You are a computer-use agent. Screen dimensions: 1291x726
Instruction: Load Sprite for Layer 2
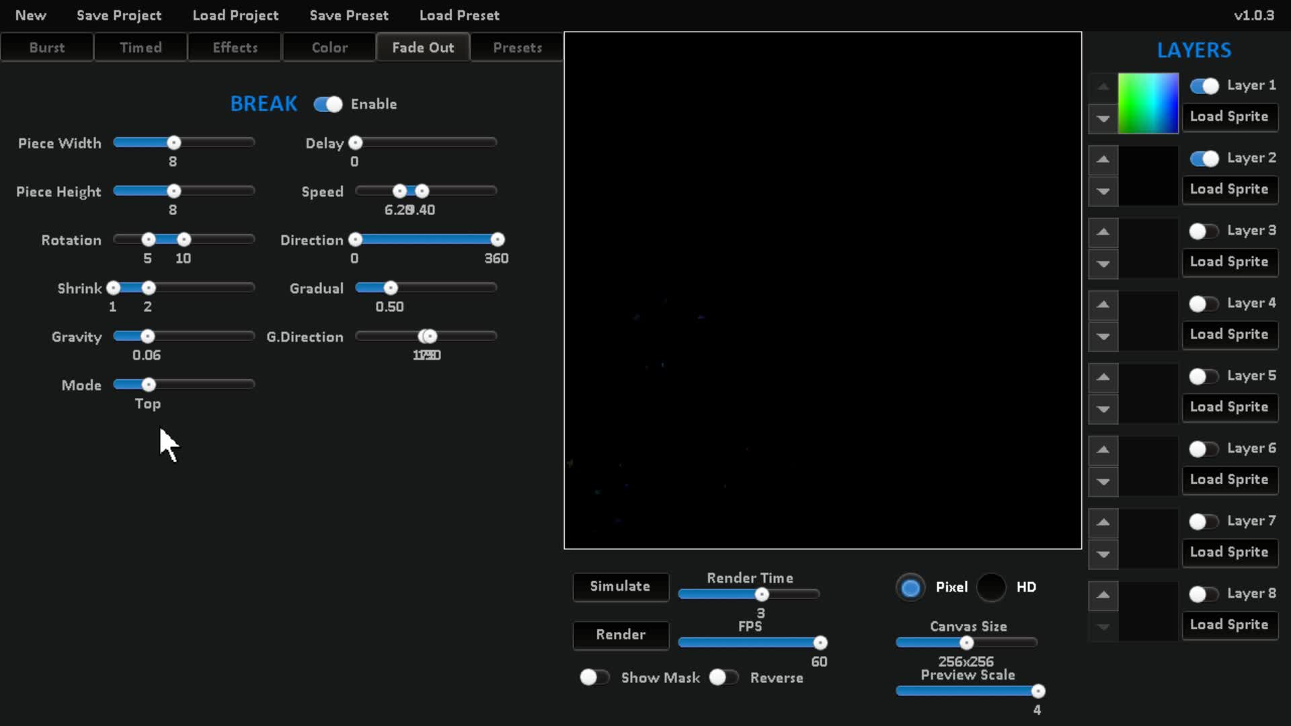[x=1229, y=189]
